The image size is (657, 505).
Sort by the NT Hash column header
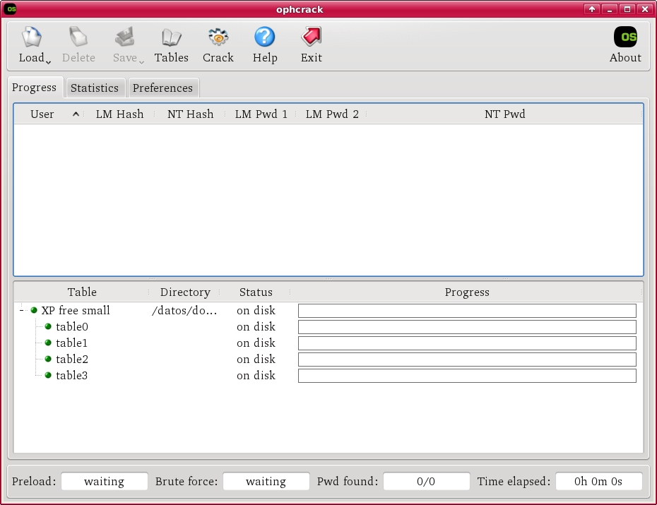190,114
